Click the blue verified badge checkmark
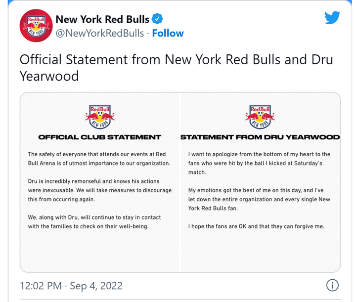Viewport: 356px width, 302px height. 157,19
